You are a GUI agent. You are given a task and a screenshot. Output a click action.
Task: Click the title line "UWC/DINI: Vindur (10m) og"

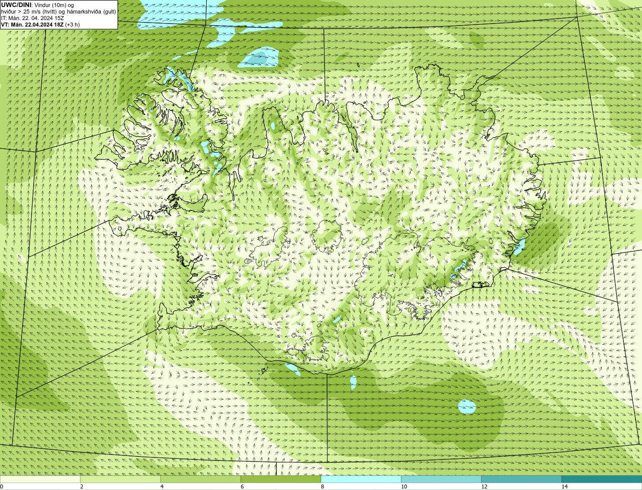click(x=38, y=5)
